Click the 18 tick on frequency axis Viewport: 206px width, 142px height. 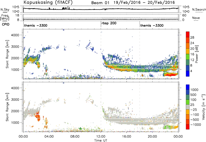[x=17, y=15]
